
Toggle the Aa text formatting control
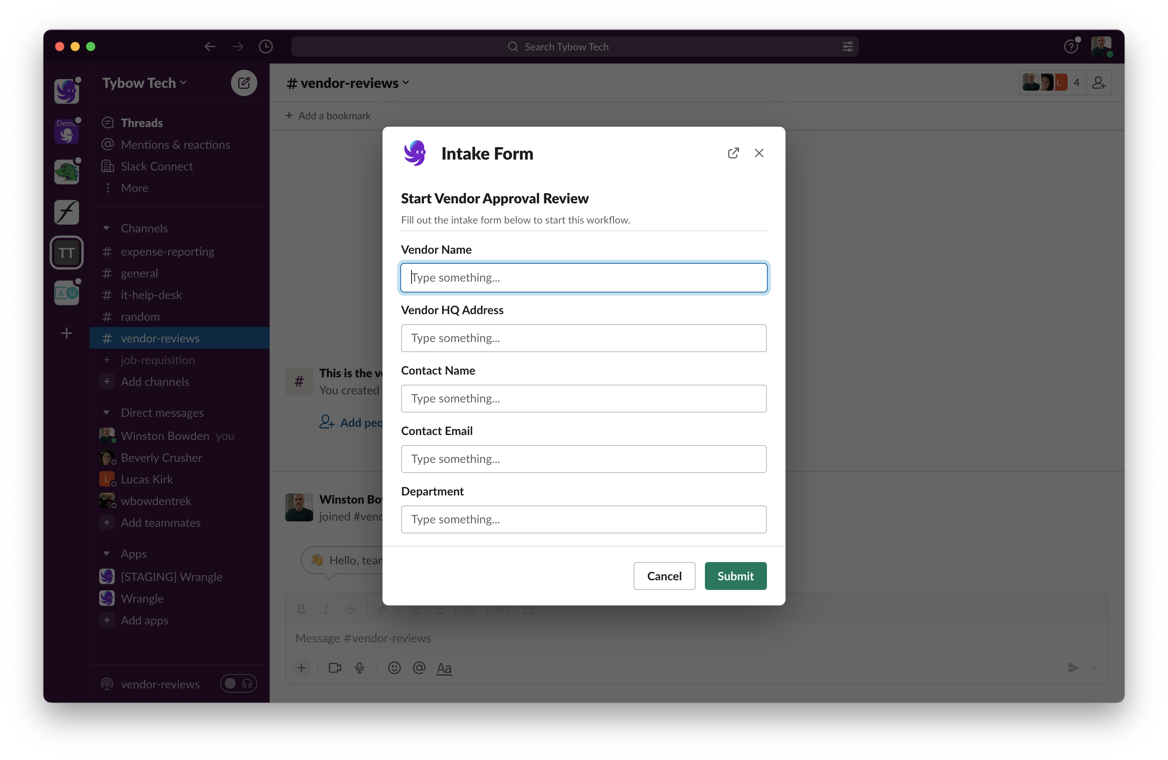tap(444, 668)
